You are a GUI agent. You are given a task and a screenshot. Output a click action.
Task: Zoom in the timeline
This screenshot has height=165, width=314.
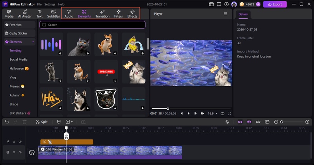(x=307, y=122)
